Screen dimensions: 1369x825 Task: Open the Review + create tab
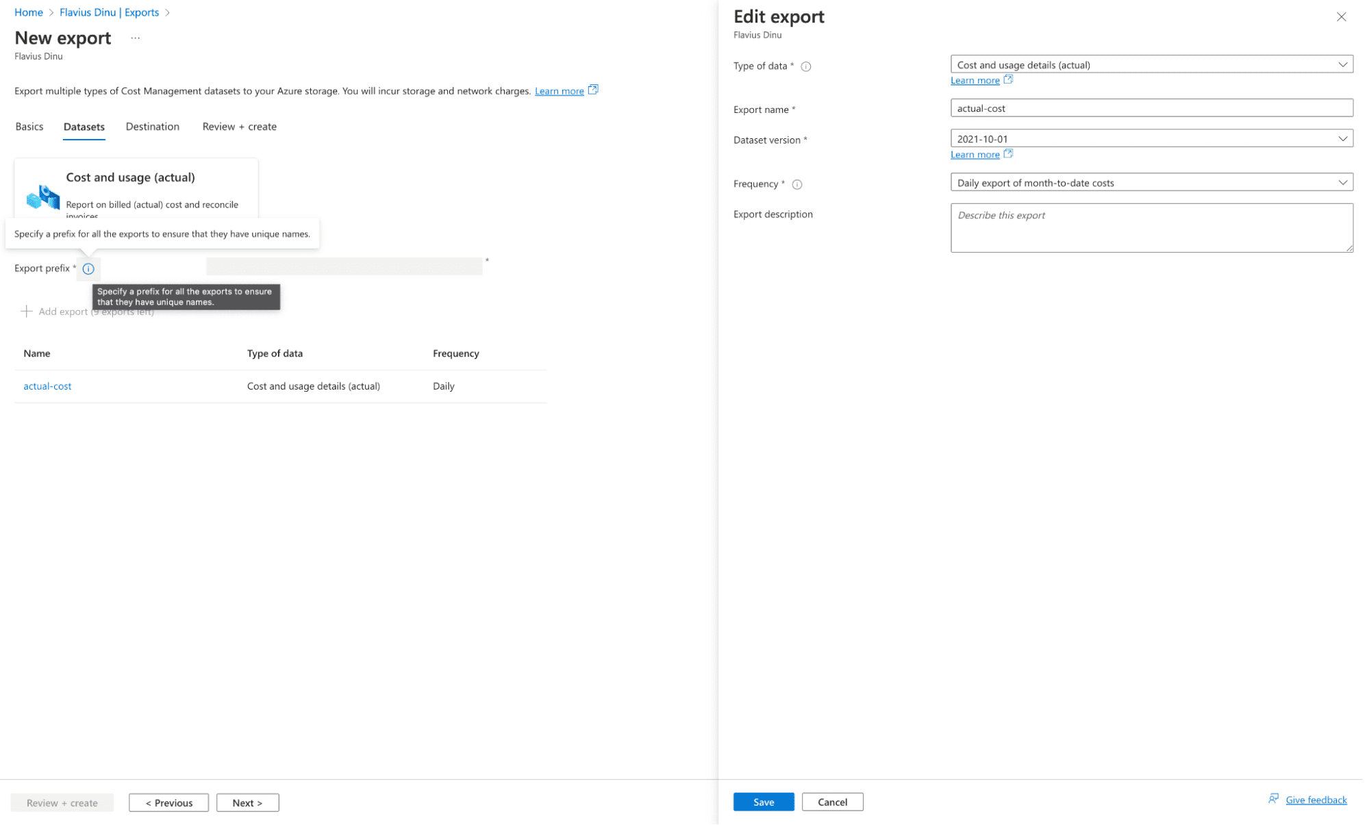240,127
